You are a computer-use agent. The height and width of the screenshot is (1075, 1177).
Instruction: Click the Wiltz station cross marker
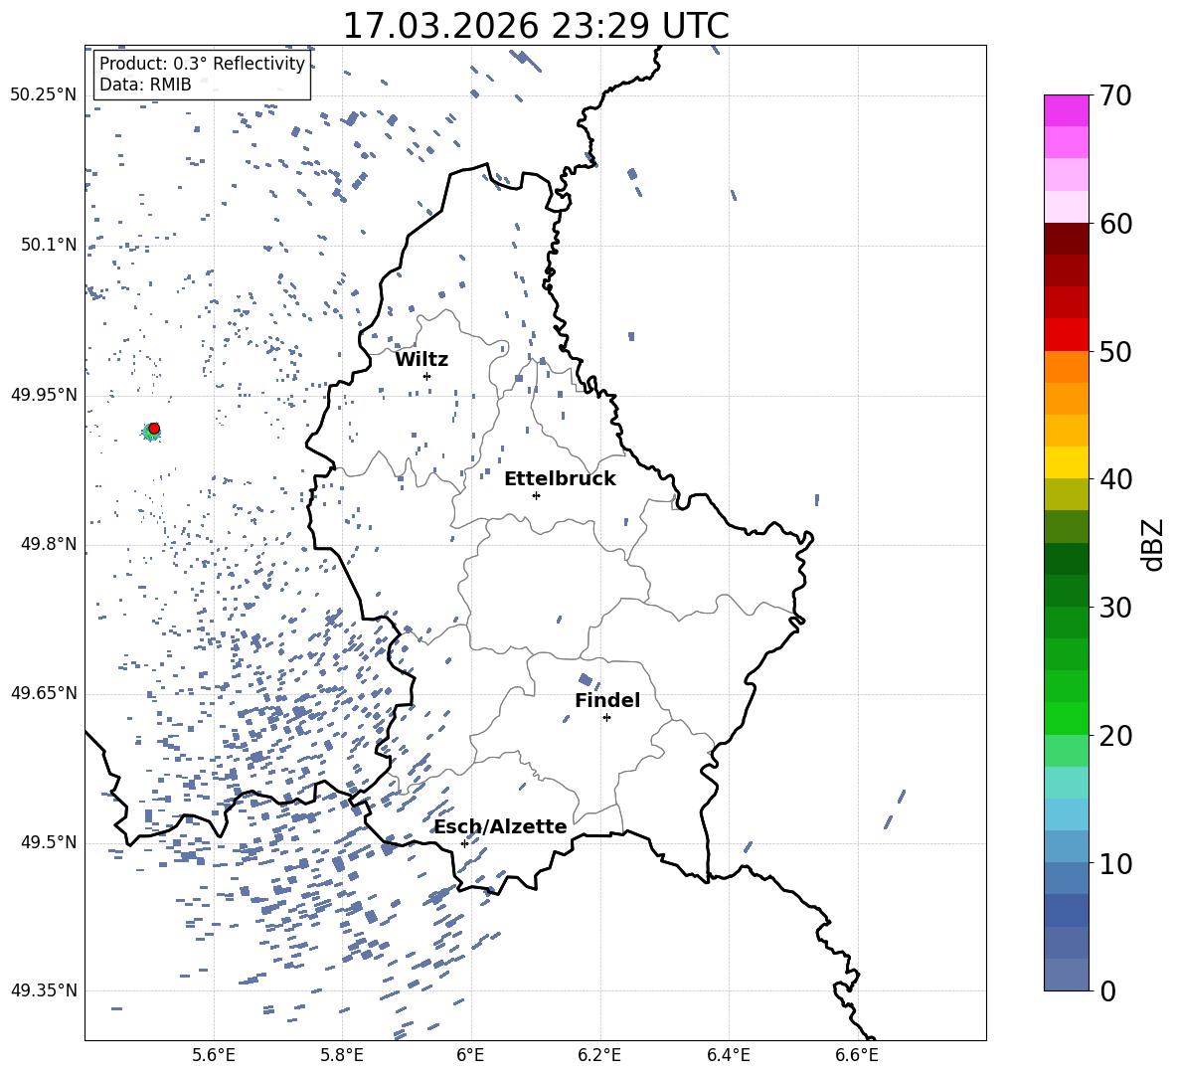[x=427, y=376]
